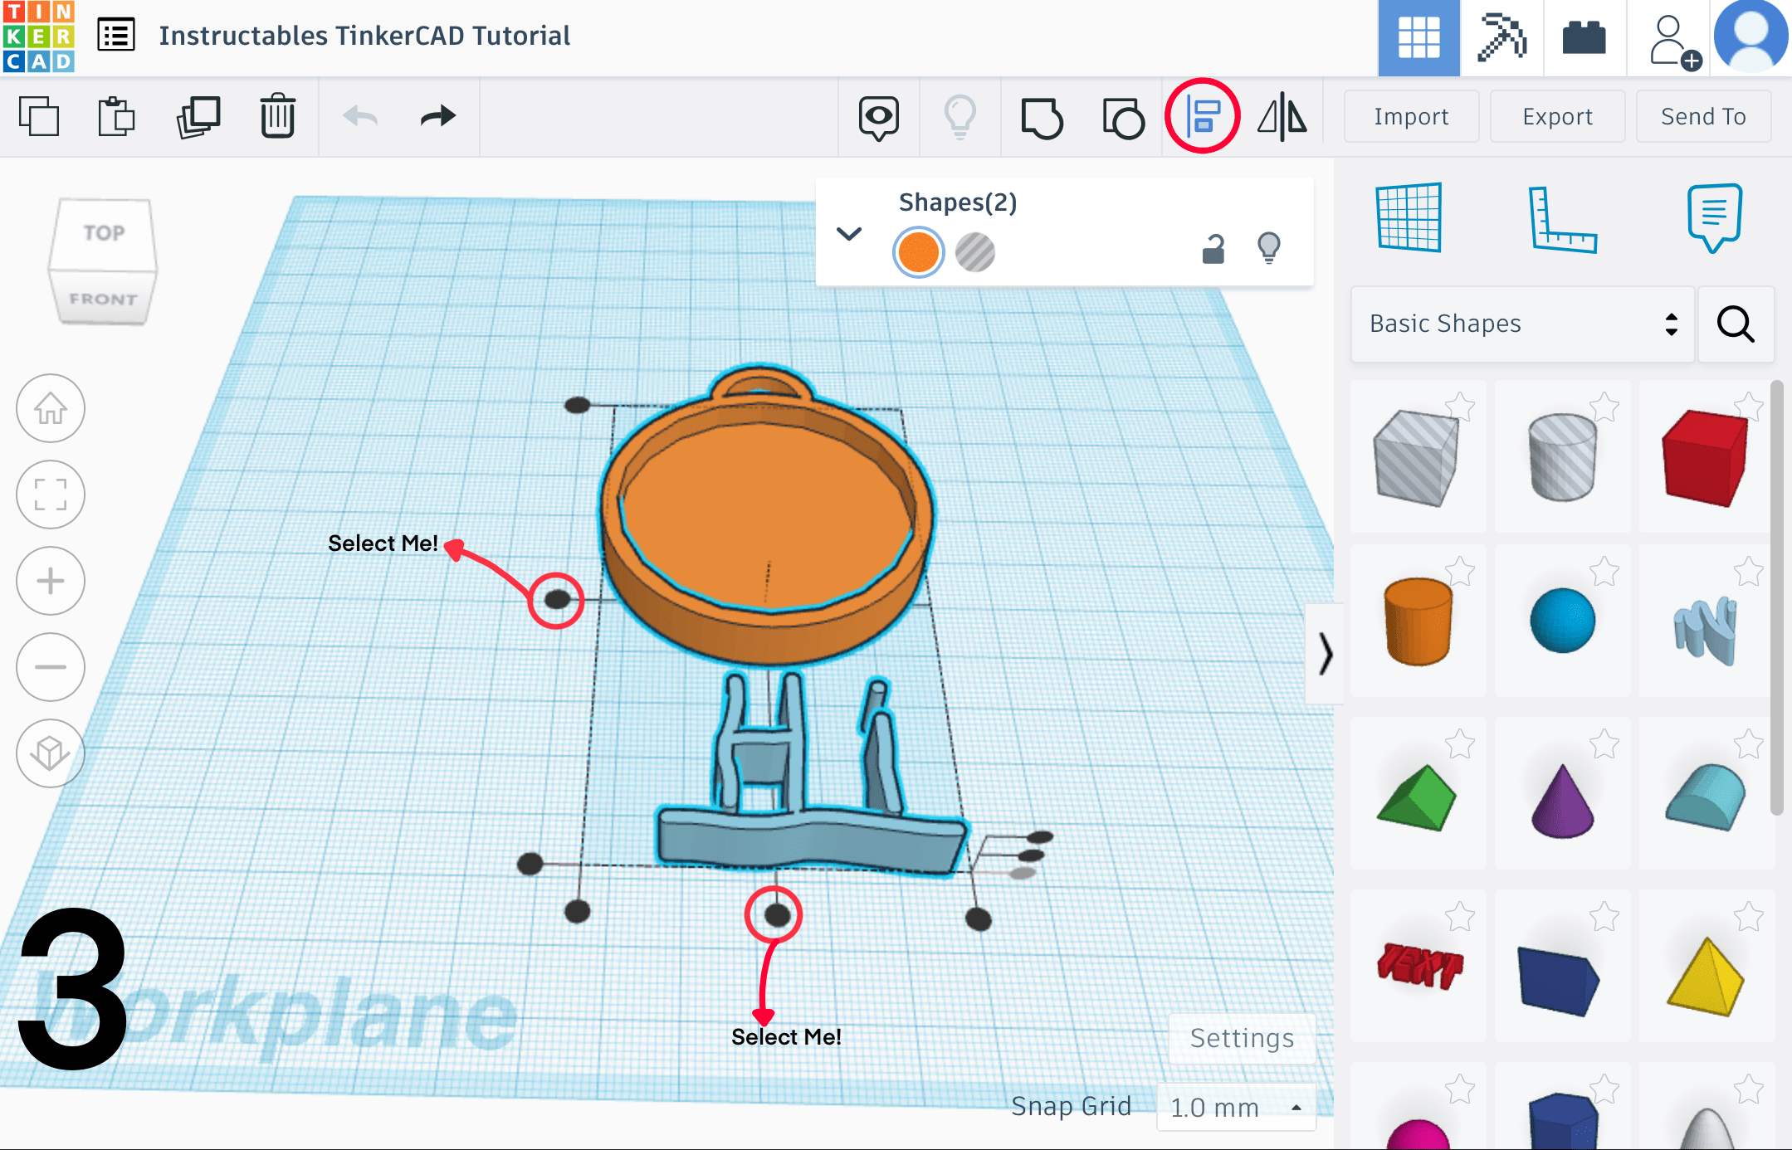Open the designs list menu next to the logo
Image resolution: width=1792 pixels, height=1150 pixels.
coord(115,35)
